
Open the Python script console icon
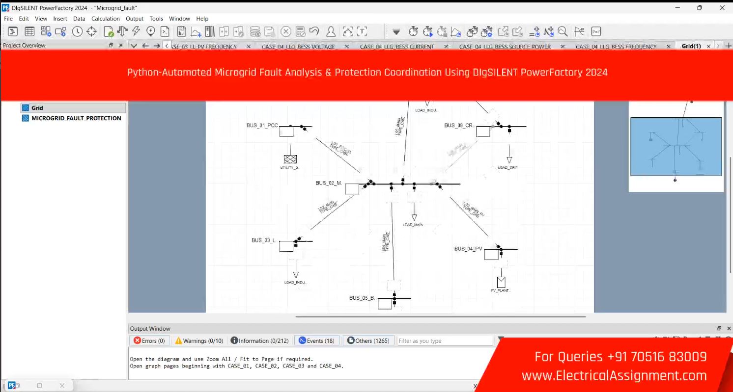tap(166, 31)
